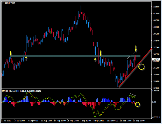The height and width of the screenshot is (124, 162).
Task: Select the MACD_OsMA [H4] (8,21,8) indicator label
Action: [x=14, y=91]
